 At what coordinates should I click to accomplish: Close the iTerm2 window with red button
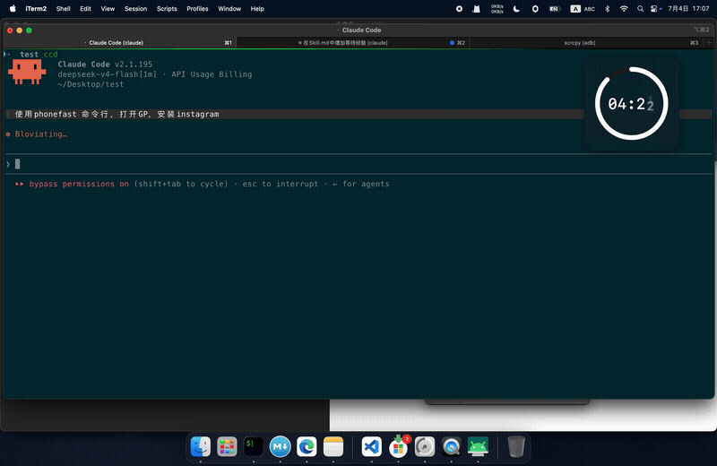(x=10, y=30)
